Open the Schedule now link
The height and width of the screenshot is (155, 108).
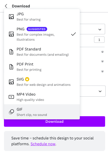click(43, 144)
